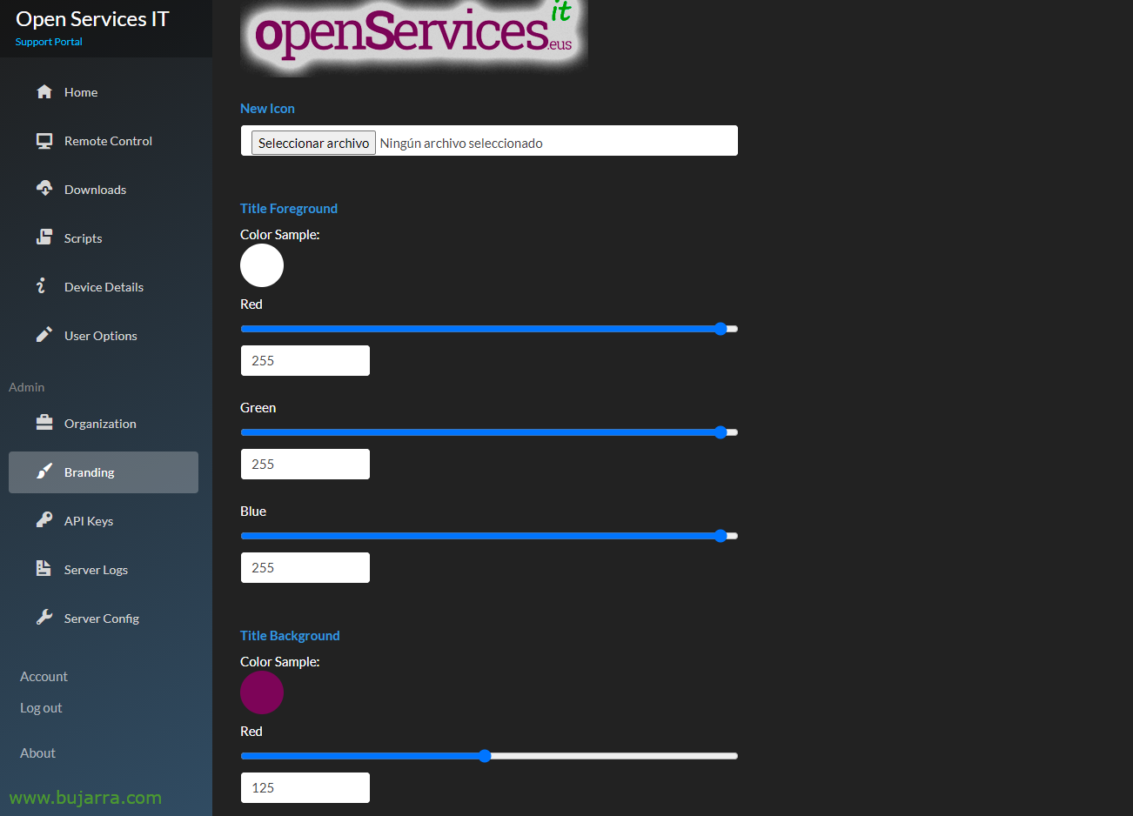Go to the Account section
Viewport: 1133px width, 816px height.
pos(44,676)
